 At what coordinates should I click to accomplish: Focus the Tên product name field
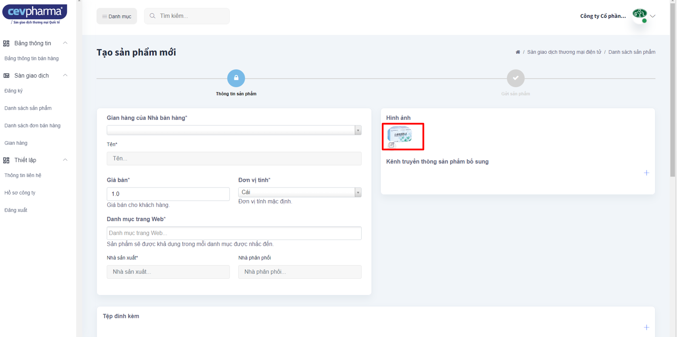(234, 158)
